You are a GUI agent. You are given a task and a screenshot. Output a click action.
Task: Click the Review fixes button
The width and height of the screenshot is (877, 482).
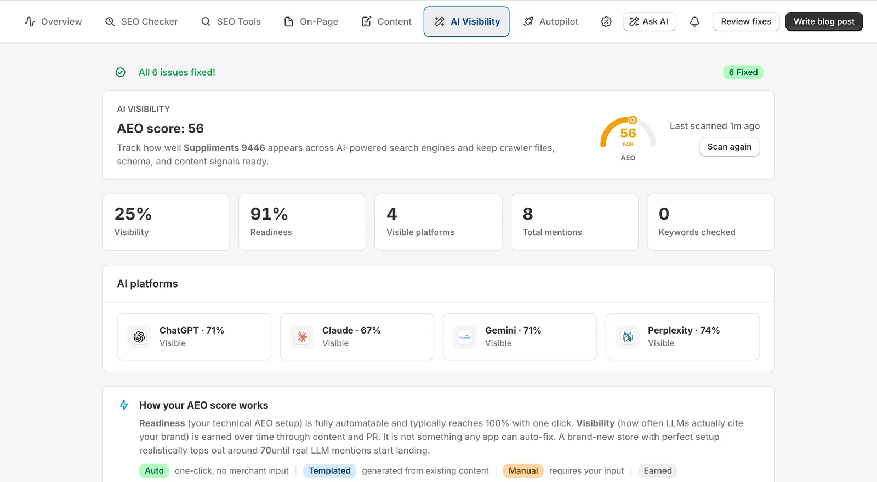point(746,21)
